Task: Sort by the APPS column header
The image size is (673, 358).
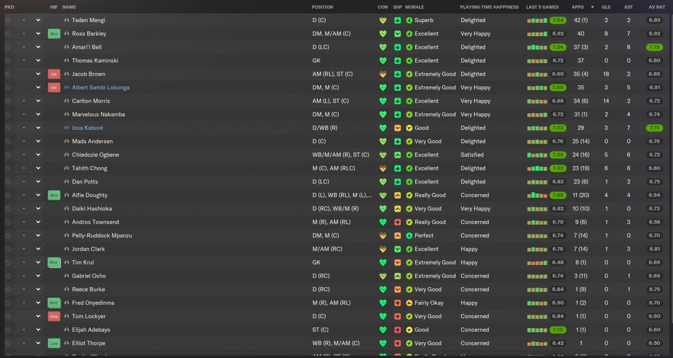Action: coord(577,7)
